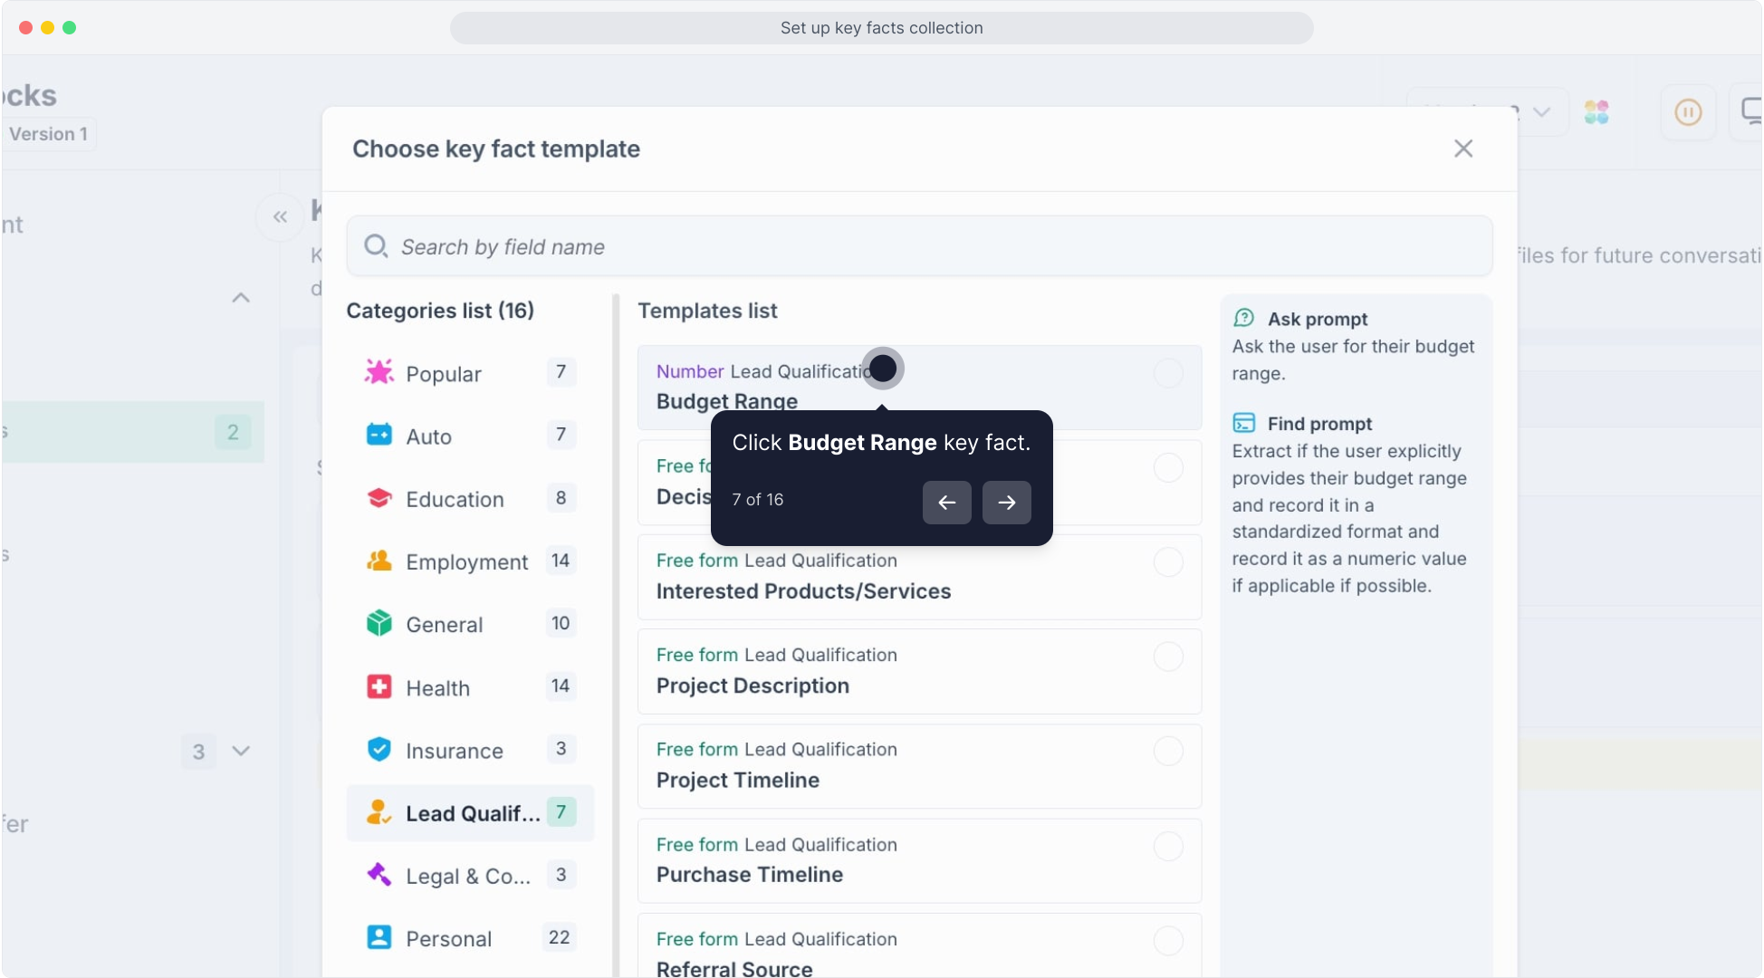Click the pause icon in top toolbar
The height and width of the screenshot is (978, 1764).
pos(1688,112)
